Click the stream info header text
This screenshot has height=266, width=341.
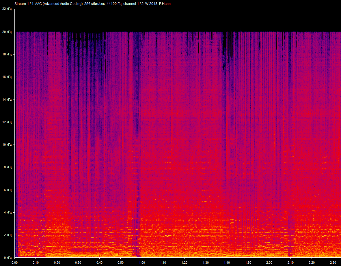click(x=92, y=4)
